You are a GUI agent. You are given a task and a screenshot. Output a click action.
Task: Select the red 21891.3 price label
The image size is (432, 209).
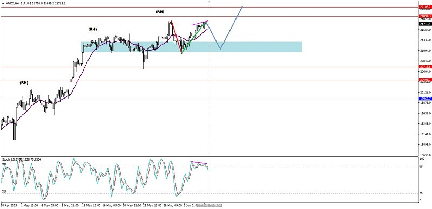click(x=426, y=16)
